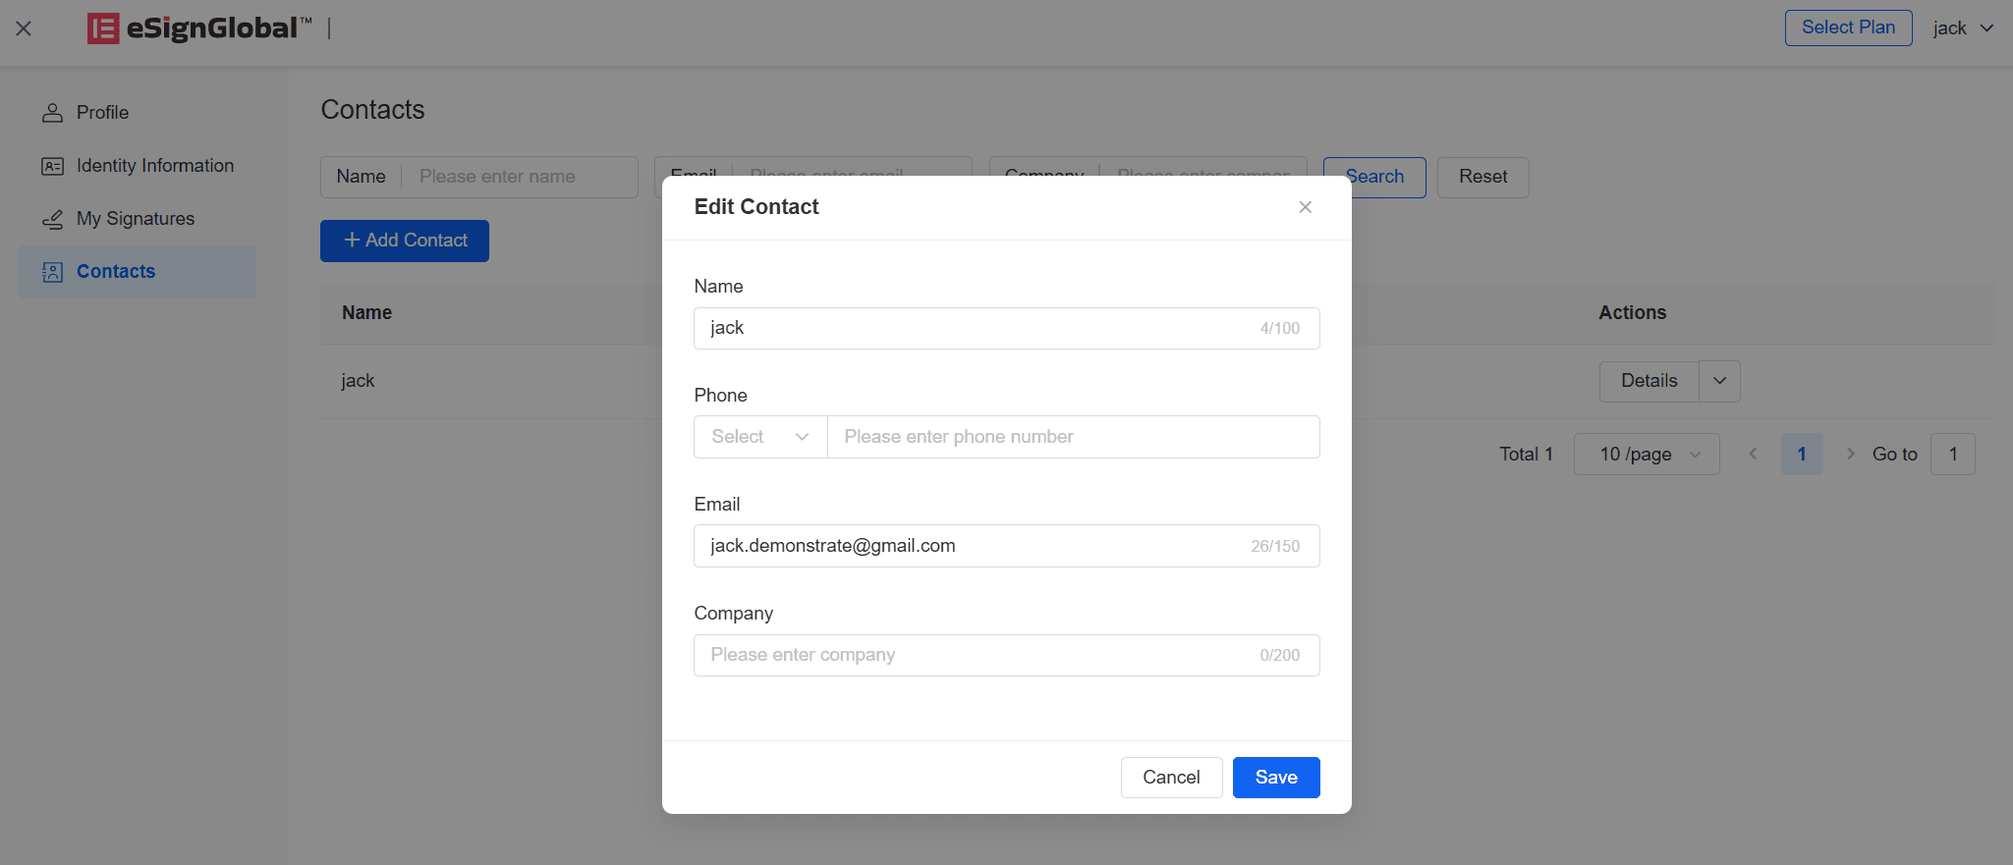Cancel editing the contact

1171,778
